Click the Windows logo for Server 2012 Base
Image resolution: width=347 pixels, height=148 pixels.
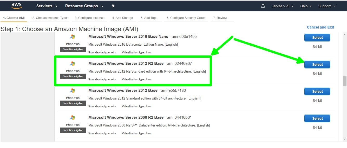pyautogui.click(x=73, y=91)
